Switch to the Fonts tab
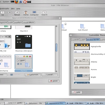 [10, 23]
